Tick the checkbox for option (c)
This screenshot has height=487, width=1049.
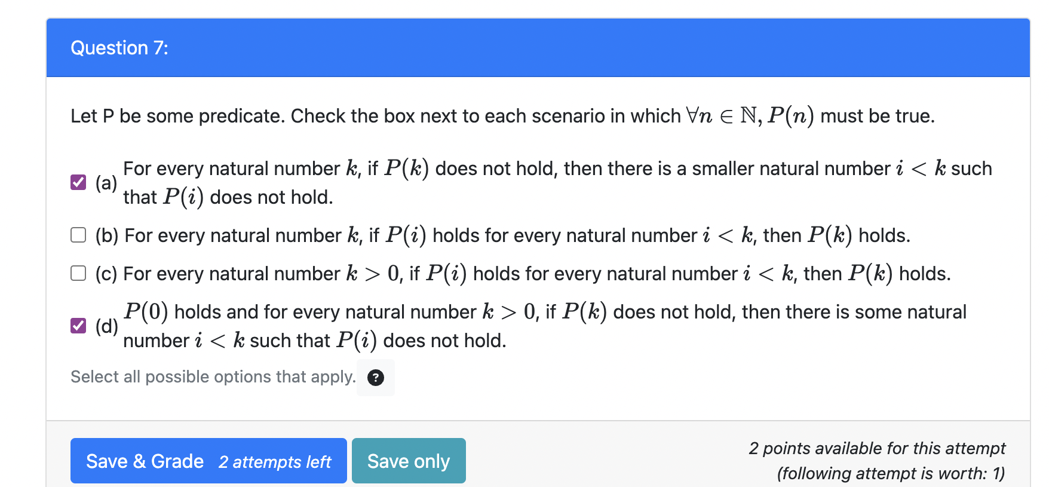78,273
